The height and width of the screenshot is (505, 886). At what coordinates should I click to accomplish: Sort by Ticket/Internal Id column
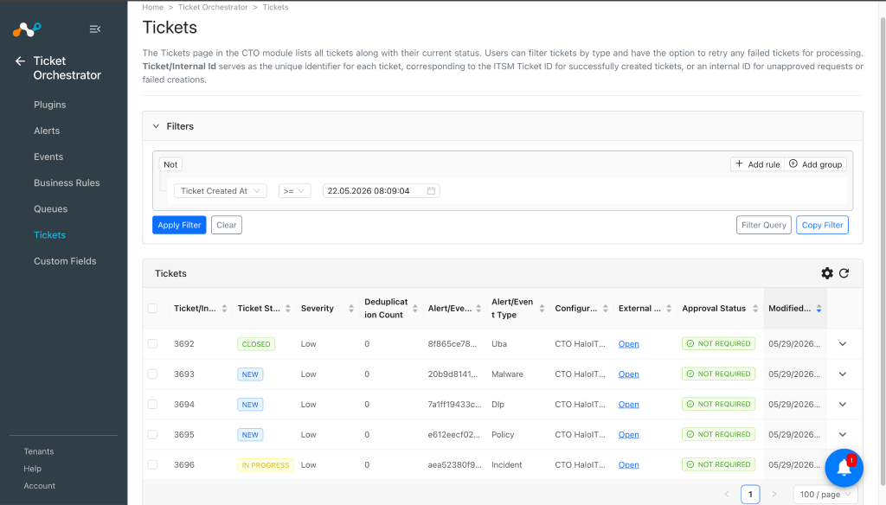point(224,309)
